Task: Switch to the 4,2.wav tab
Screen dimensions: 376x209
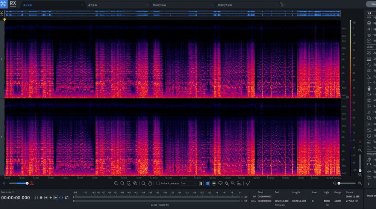Action: point(93,5)
